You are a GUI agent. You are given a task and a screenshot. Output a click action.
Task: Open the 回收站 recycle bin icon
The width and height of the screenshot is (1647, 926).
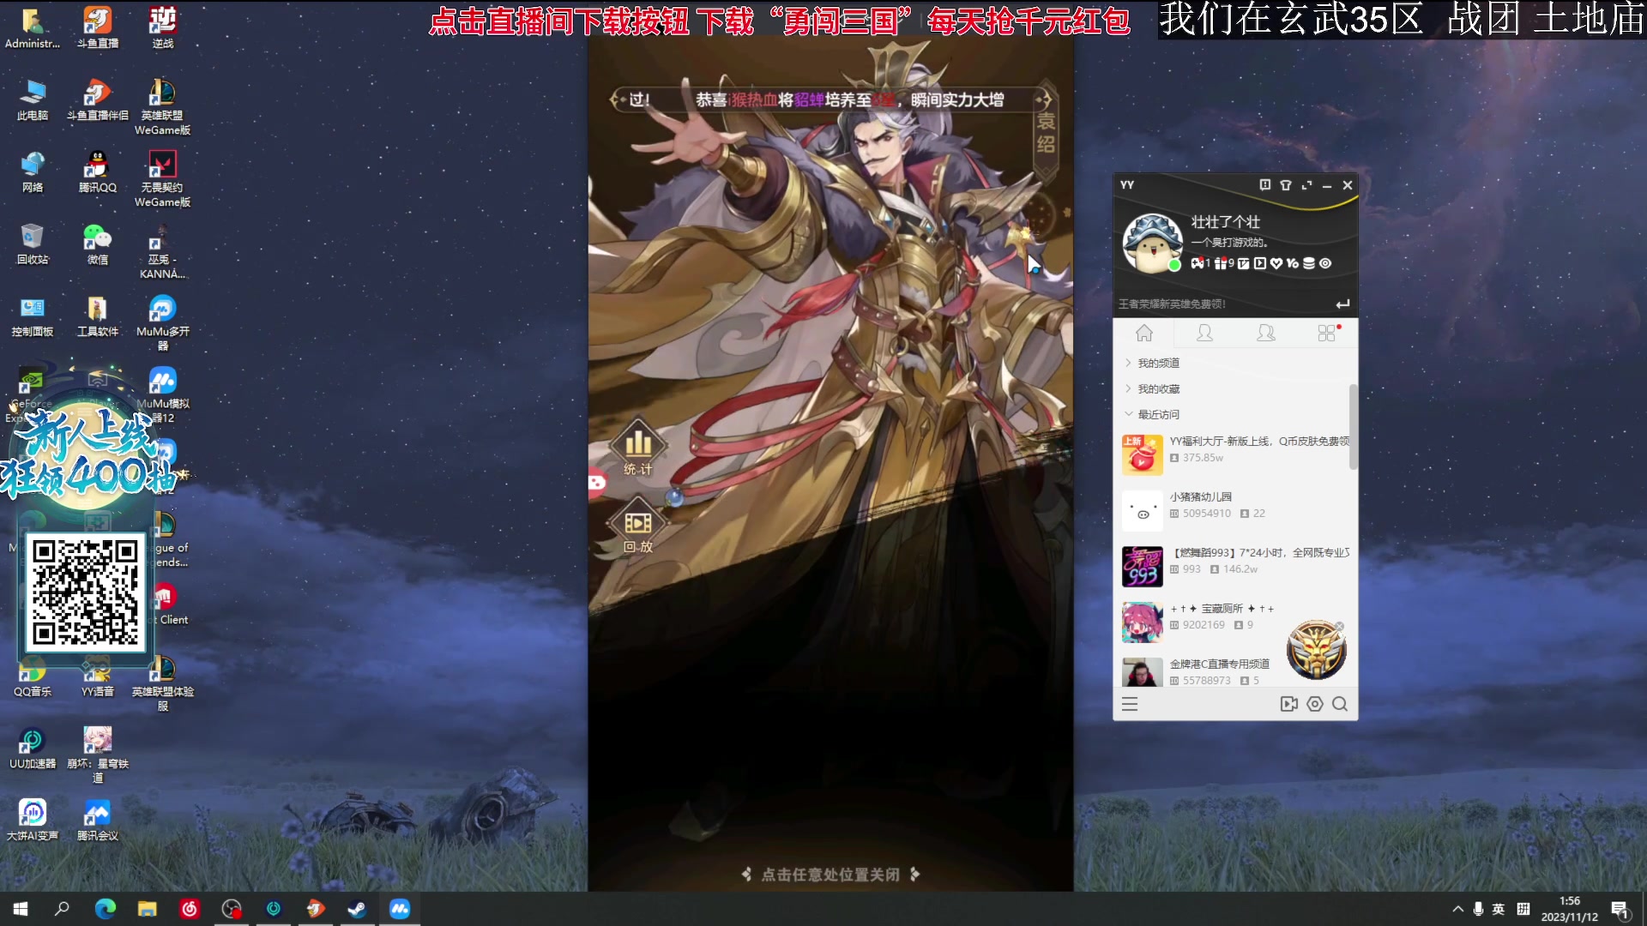point(33,244)
